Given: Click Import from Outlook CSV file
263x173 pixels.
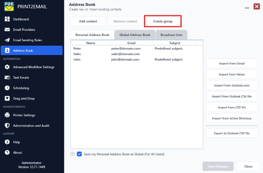Looking at the screenshot, I should pyautogui.click(x=232, y=97).
